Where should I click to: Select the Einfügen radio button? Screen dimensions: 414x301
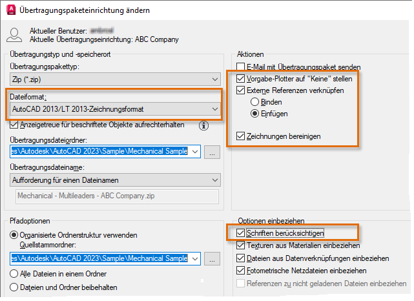click(254, 114)
